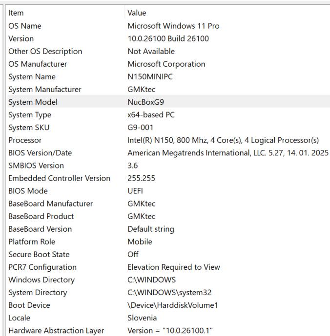Click Elevation Required to View value
This screenshot has height=336, width=330.
174,267
